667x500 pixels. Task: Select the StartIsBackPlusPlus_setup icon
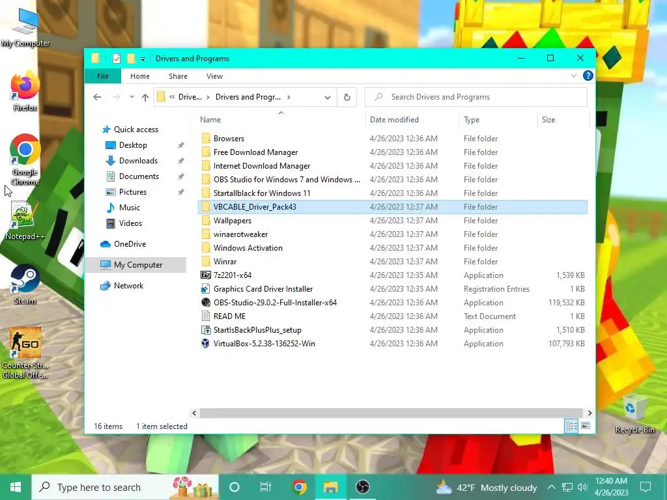click(x=205, y=330)
